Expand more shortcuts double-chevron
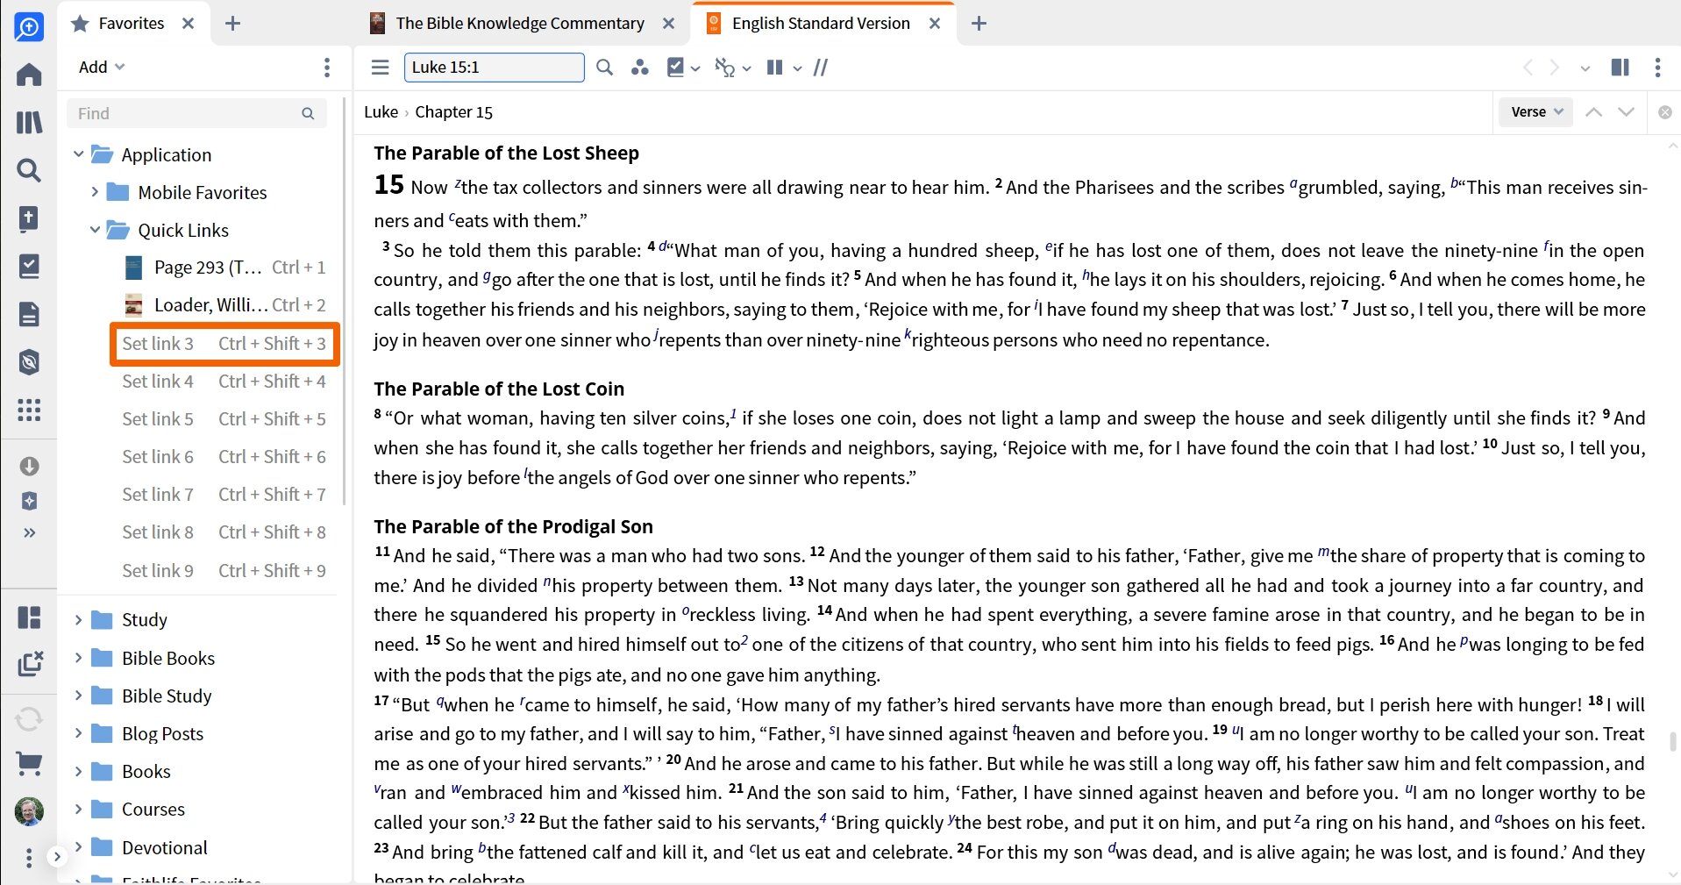This screenshot has width=1681, height=885. pyautogui.click(x=29, y=532)
